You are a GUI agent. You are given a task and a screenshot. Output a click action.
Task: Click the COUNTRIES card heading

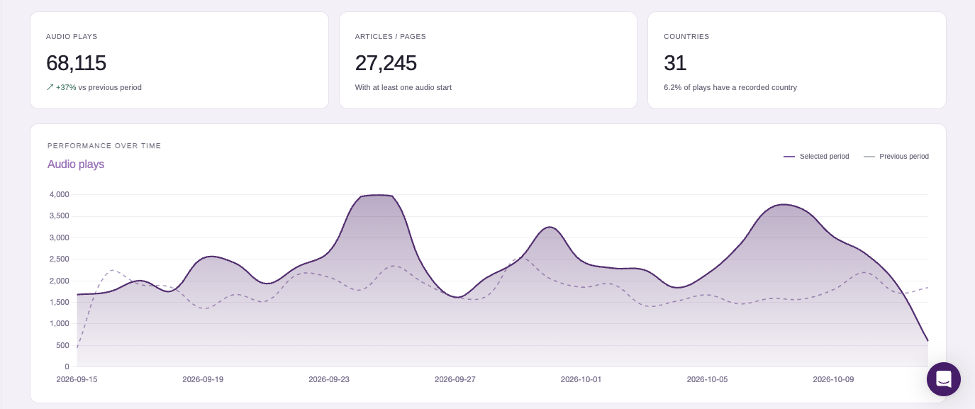(x=686, y=36)
